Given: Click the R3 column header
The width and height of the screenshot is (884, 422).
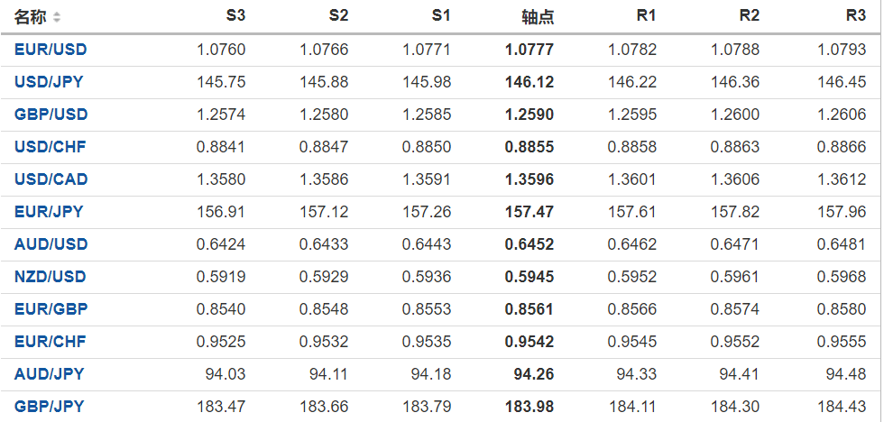Looking at the screenshot, I should (856, 16).
